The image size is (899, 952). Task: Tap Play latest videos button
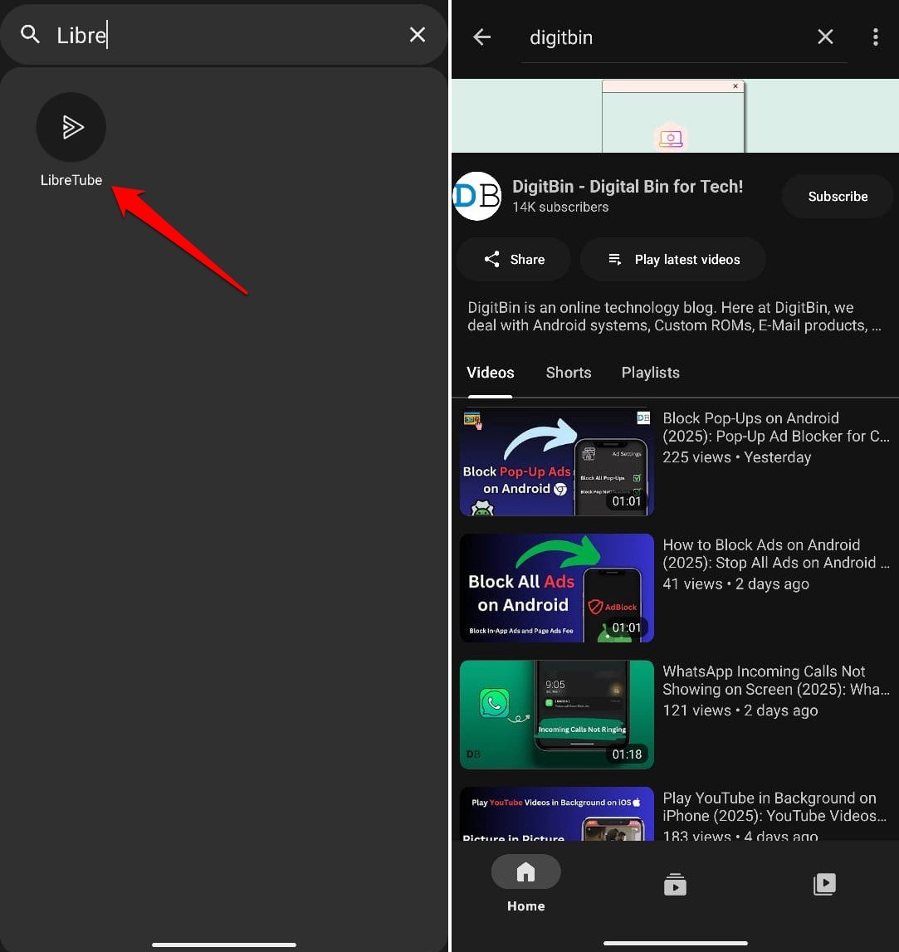click(672, 259)
